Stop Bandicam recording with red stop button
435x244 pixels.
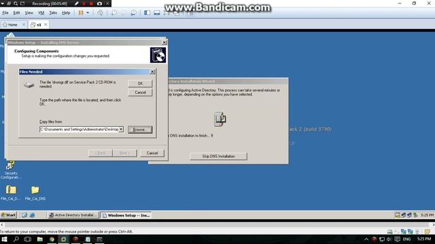[91, 3]
